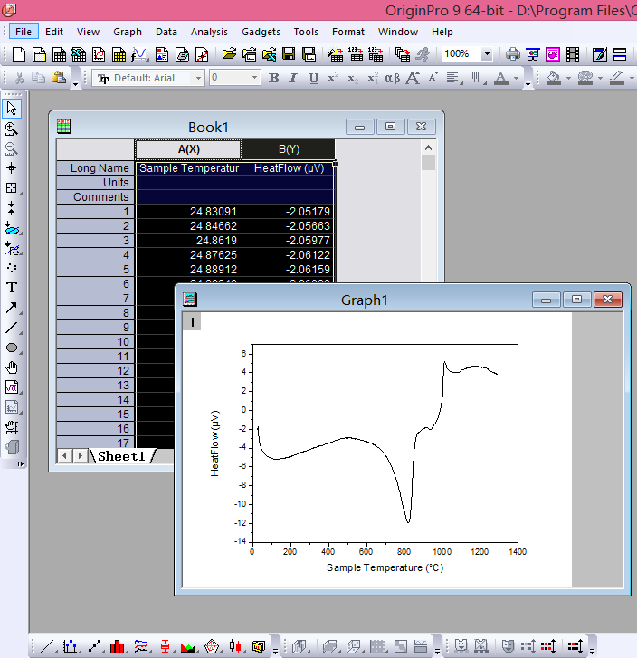
Task: Select column header A(X)
Action: click(188, 149)
